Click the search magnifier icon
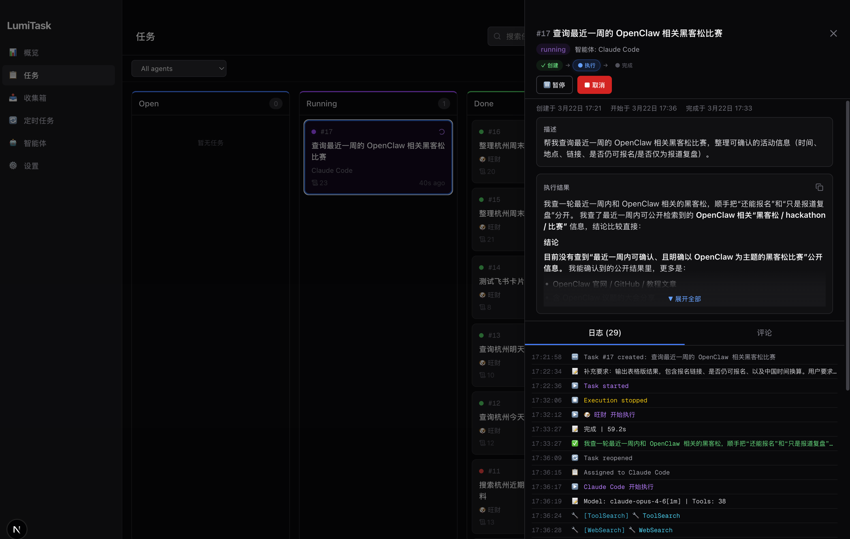The width and height of the screenshot is (850, 539). [x=497, y=36]
